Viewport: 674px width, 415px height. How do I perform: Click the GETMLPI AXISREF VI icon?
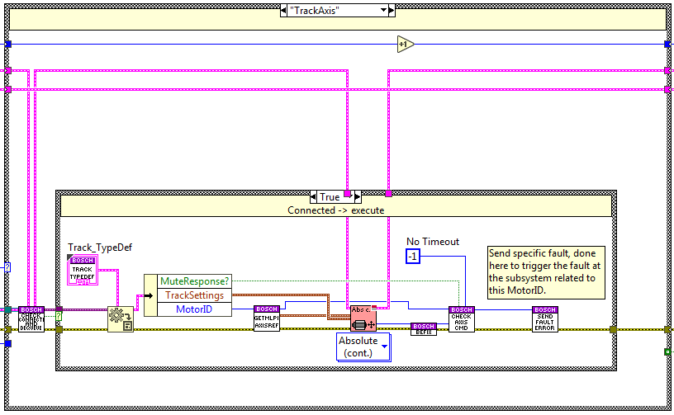click(267, 318)
